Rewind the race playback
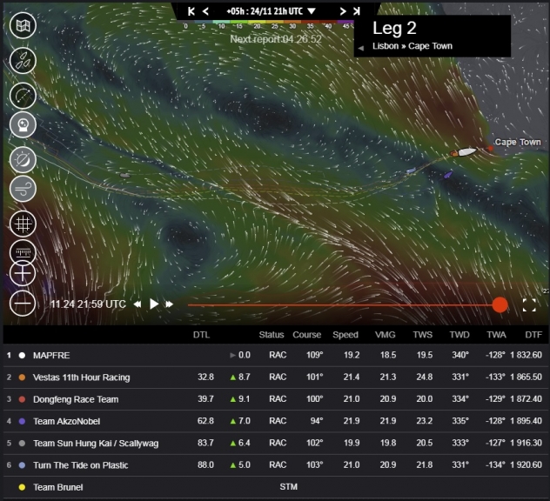The image size is (550, 501). [137, 304]
